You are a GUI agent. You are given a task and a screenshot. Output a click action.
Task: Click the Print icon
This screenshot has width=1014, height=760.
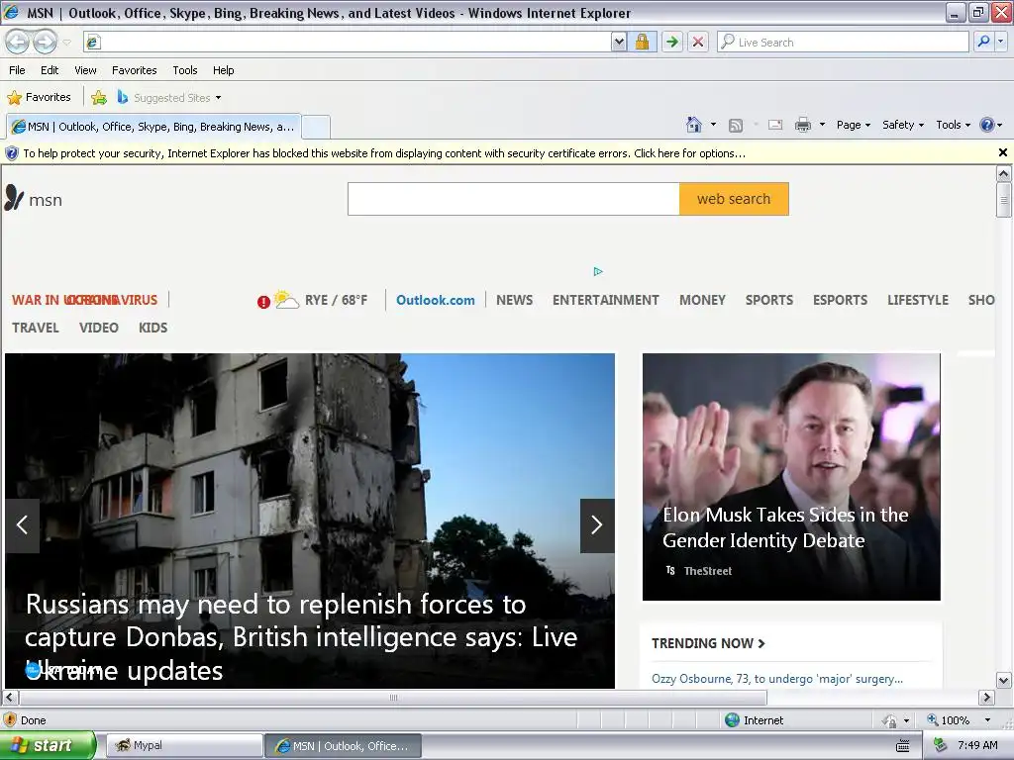click(x=802, y=125)
